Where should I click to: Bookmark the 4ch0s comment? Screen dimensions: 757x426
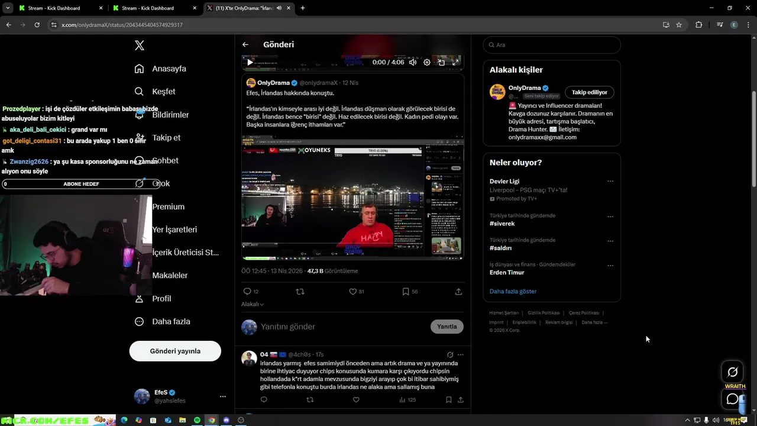(x=449, y=400)
